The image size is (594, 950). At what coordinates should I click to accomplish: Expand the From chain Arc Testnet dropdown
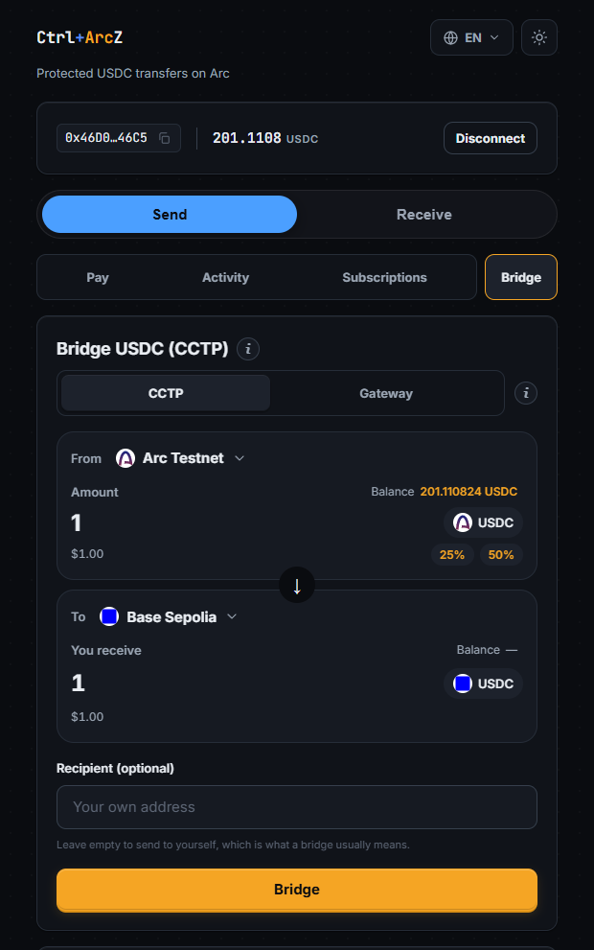click(180, 458)
